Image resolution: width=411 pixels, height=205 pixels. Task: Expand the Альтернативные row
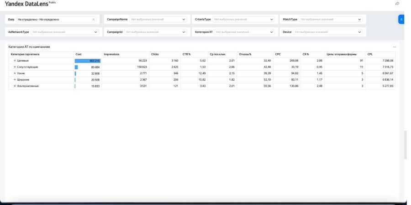[x=15, y=86]
